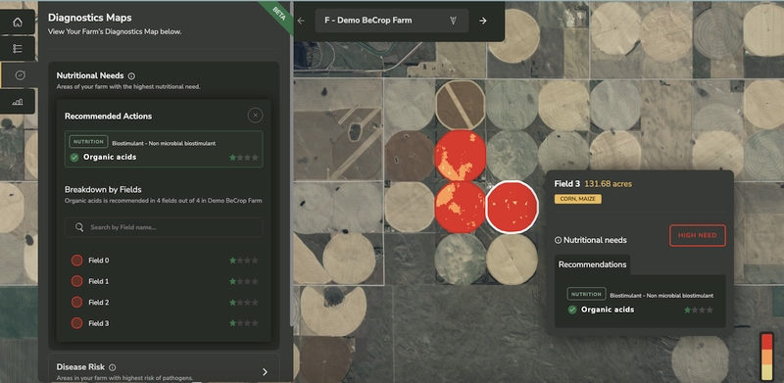The image size is (784, 383).
Task: Select the Field 2 row
Action: tap(164, 303)
